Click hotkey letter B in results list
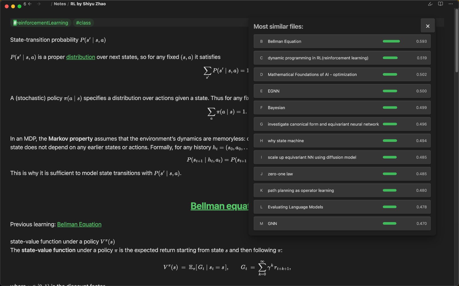This screenshot has width=459, height=286. coord(261,41)
